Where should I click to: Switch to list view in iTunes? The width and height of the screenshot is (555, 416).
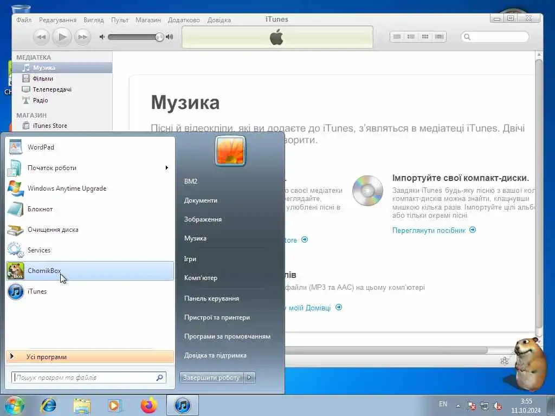click(x=397, y=36)
